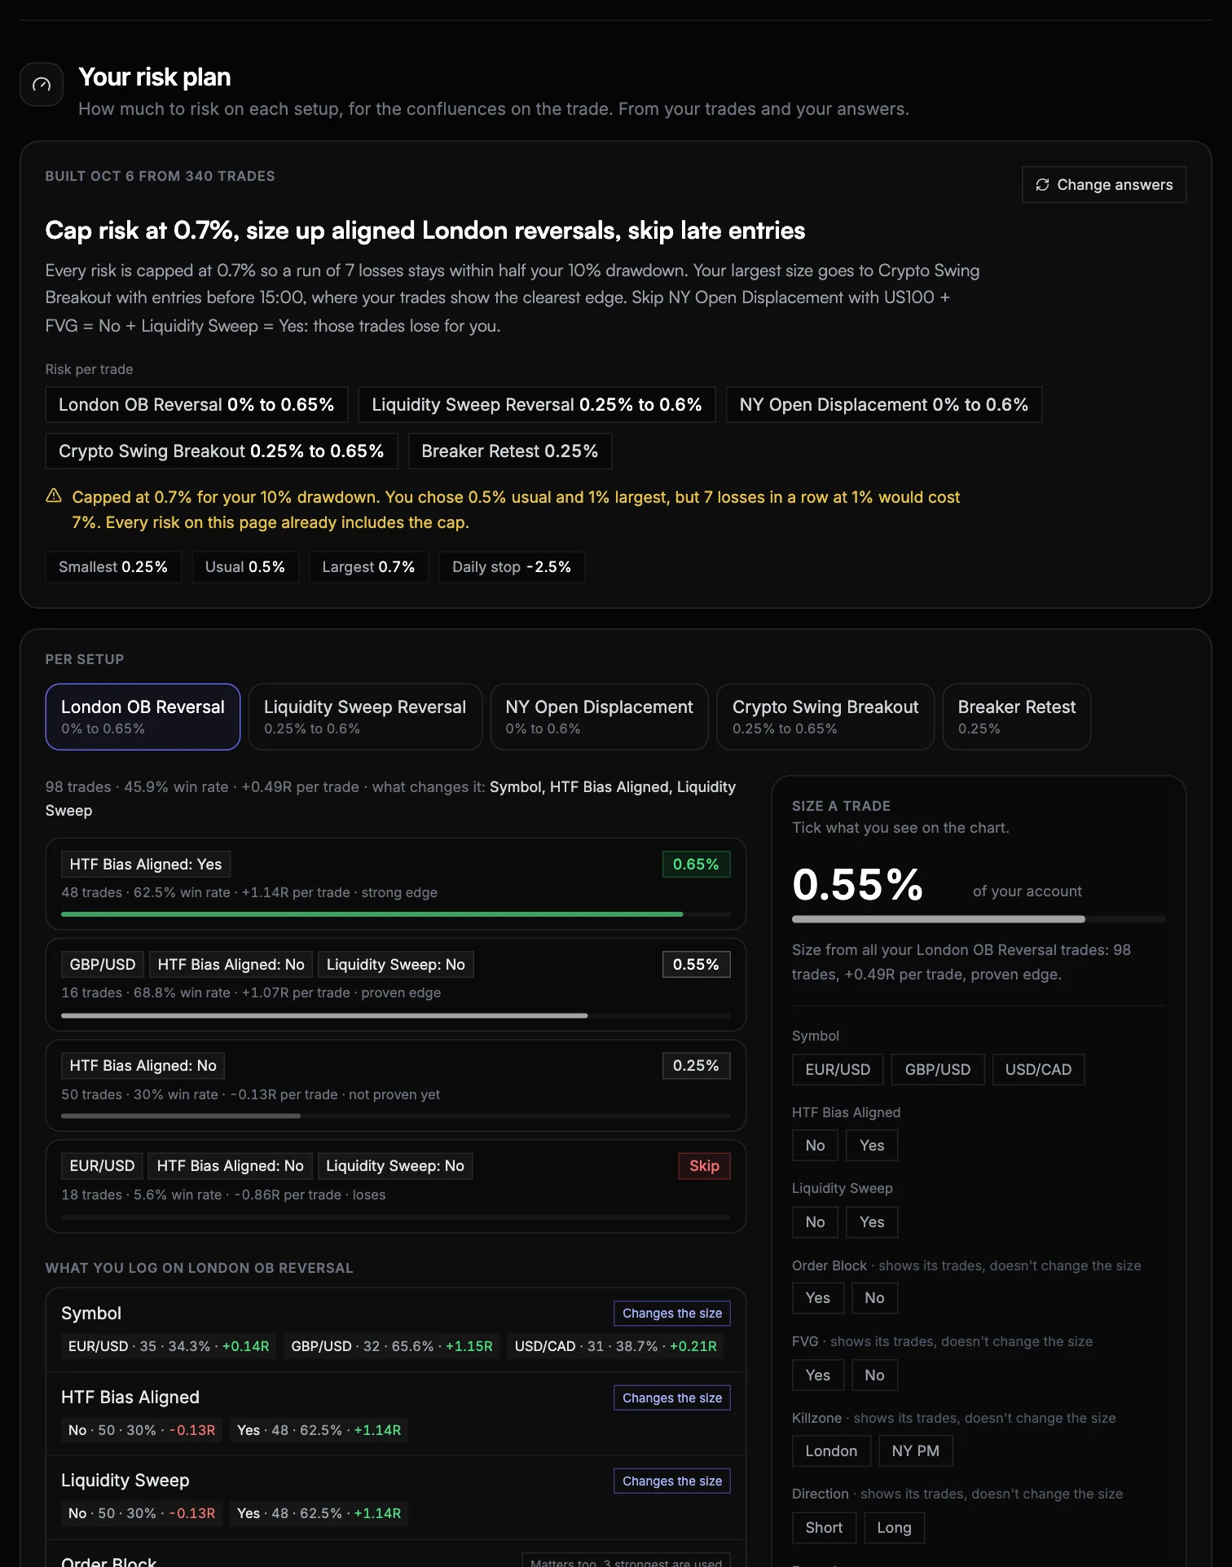The height and width of the screenshot is (1567, 1232).
Task: Click the Smallest 0.25% chip
Action: point(113,566)
